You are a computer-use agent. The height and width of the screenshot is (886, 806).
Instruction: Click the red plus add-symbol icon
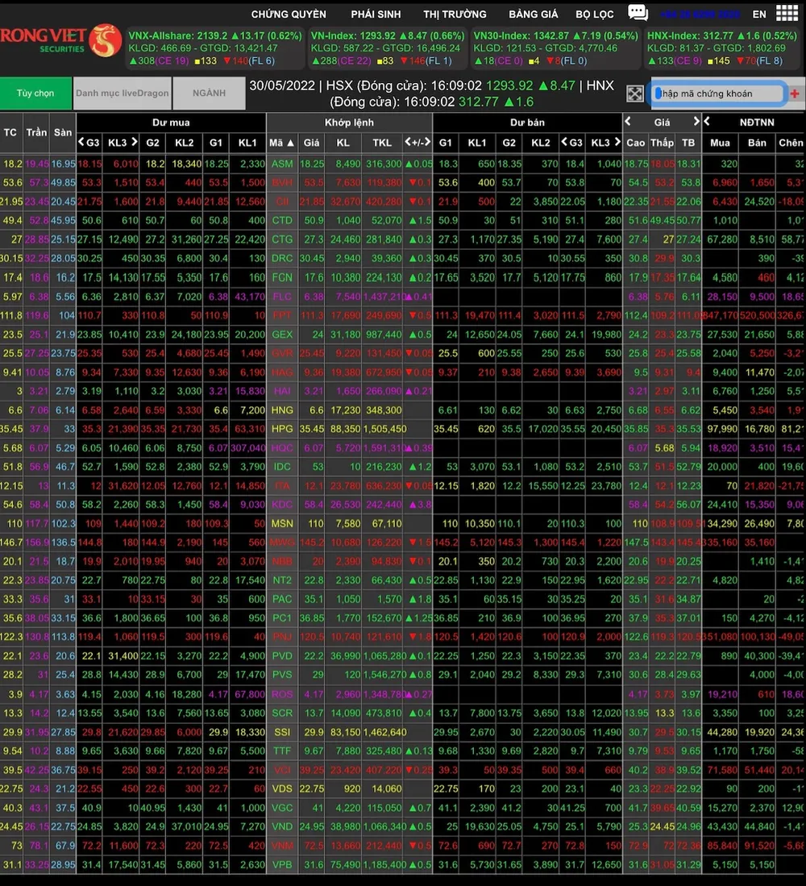pos(795,94)
